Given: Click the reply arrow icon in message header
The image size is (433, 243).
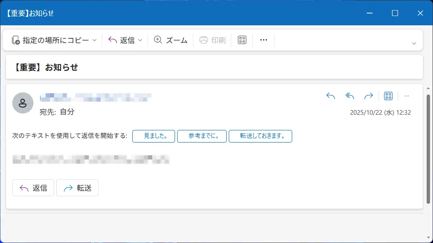Looking at the screenshot, I should pyautogui.click(x=331, y=96).
